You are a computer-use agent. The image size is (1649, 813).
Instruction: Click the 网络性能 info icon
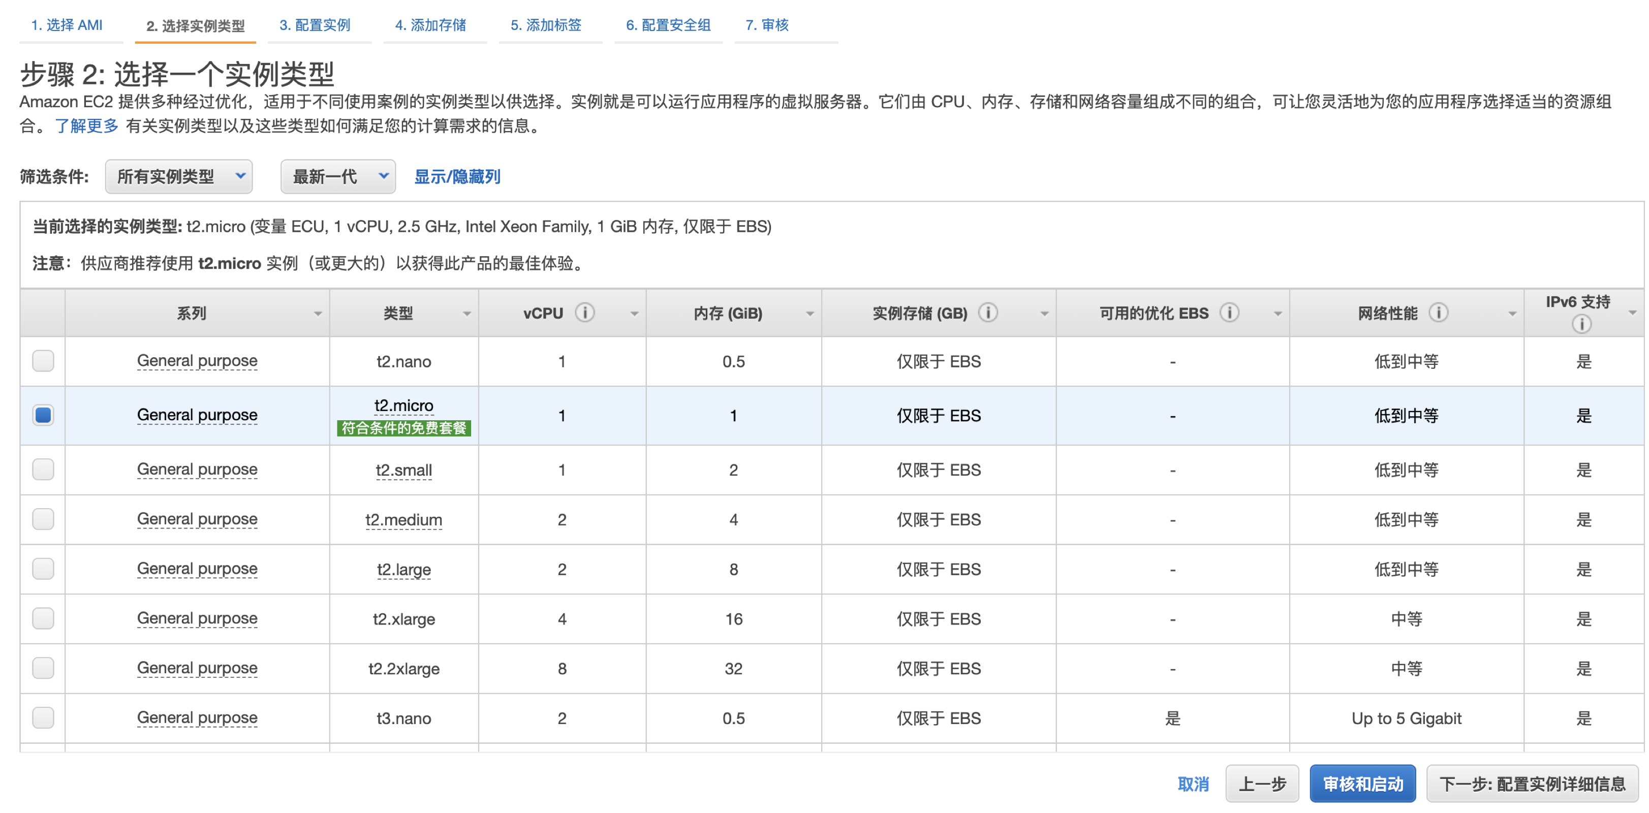tap(1440, 313)
